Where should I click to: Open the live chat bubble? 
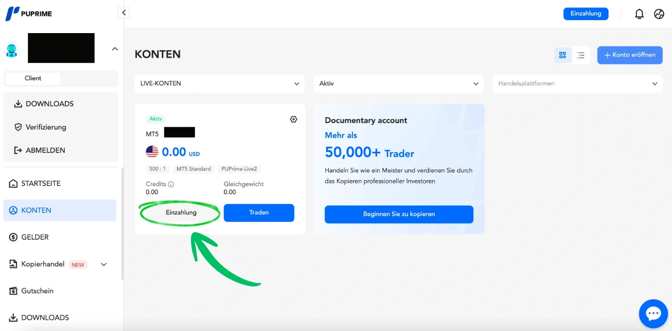click(x=653, y=314)
